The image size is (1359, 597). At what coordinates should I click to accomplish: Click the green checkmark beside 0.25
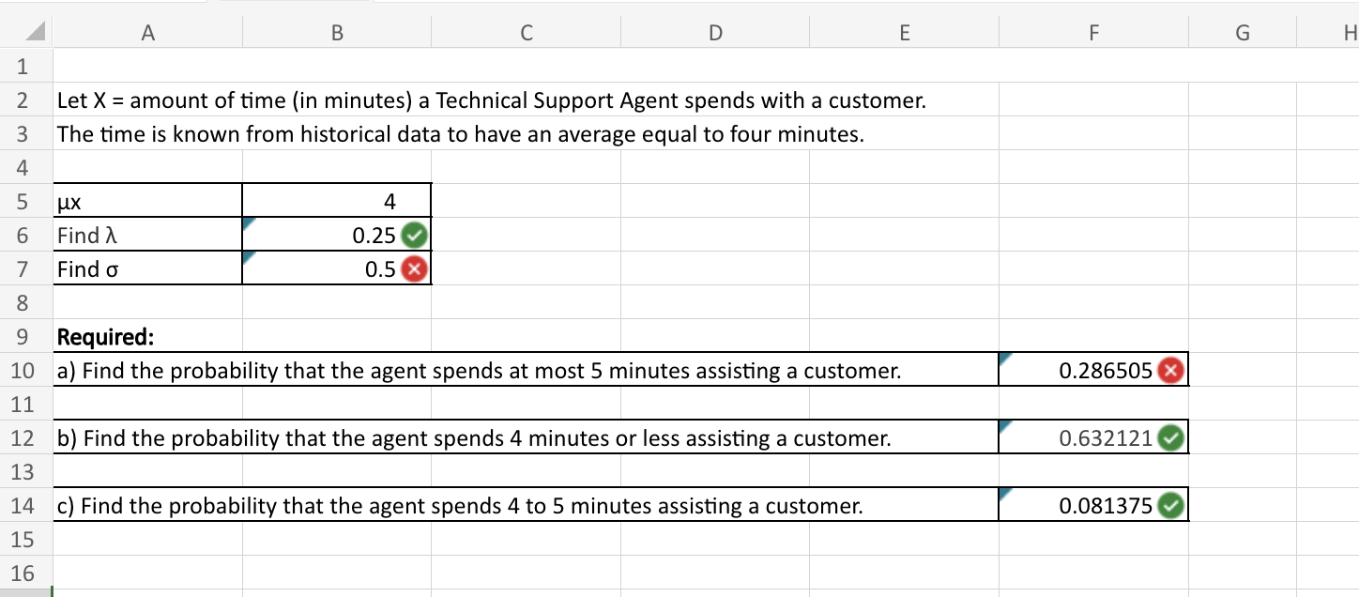pyautogui.click(x=413, y=236)
